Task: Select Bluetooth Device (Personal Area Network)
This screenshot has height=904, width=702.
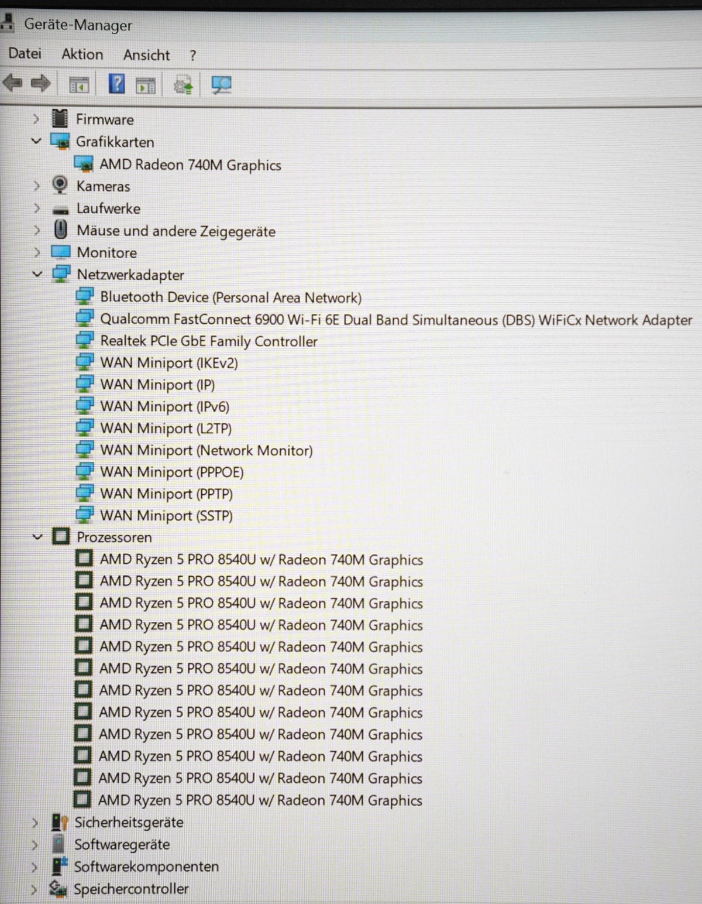Action: click(x=230, y=297)
